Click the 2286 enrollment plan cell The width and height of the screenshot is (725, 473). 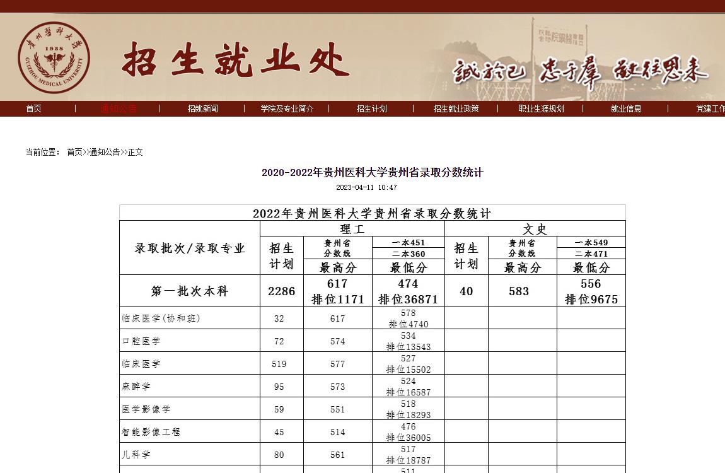282,291
